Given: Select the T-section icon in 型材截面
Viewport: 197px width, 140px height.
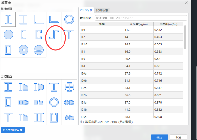Looking at the screenshot, I should pos(69,35).
